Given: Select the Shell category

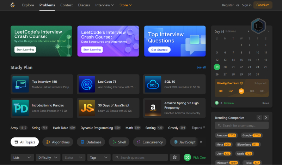Looking at the screenshot, I should (x=119, y=142).
